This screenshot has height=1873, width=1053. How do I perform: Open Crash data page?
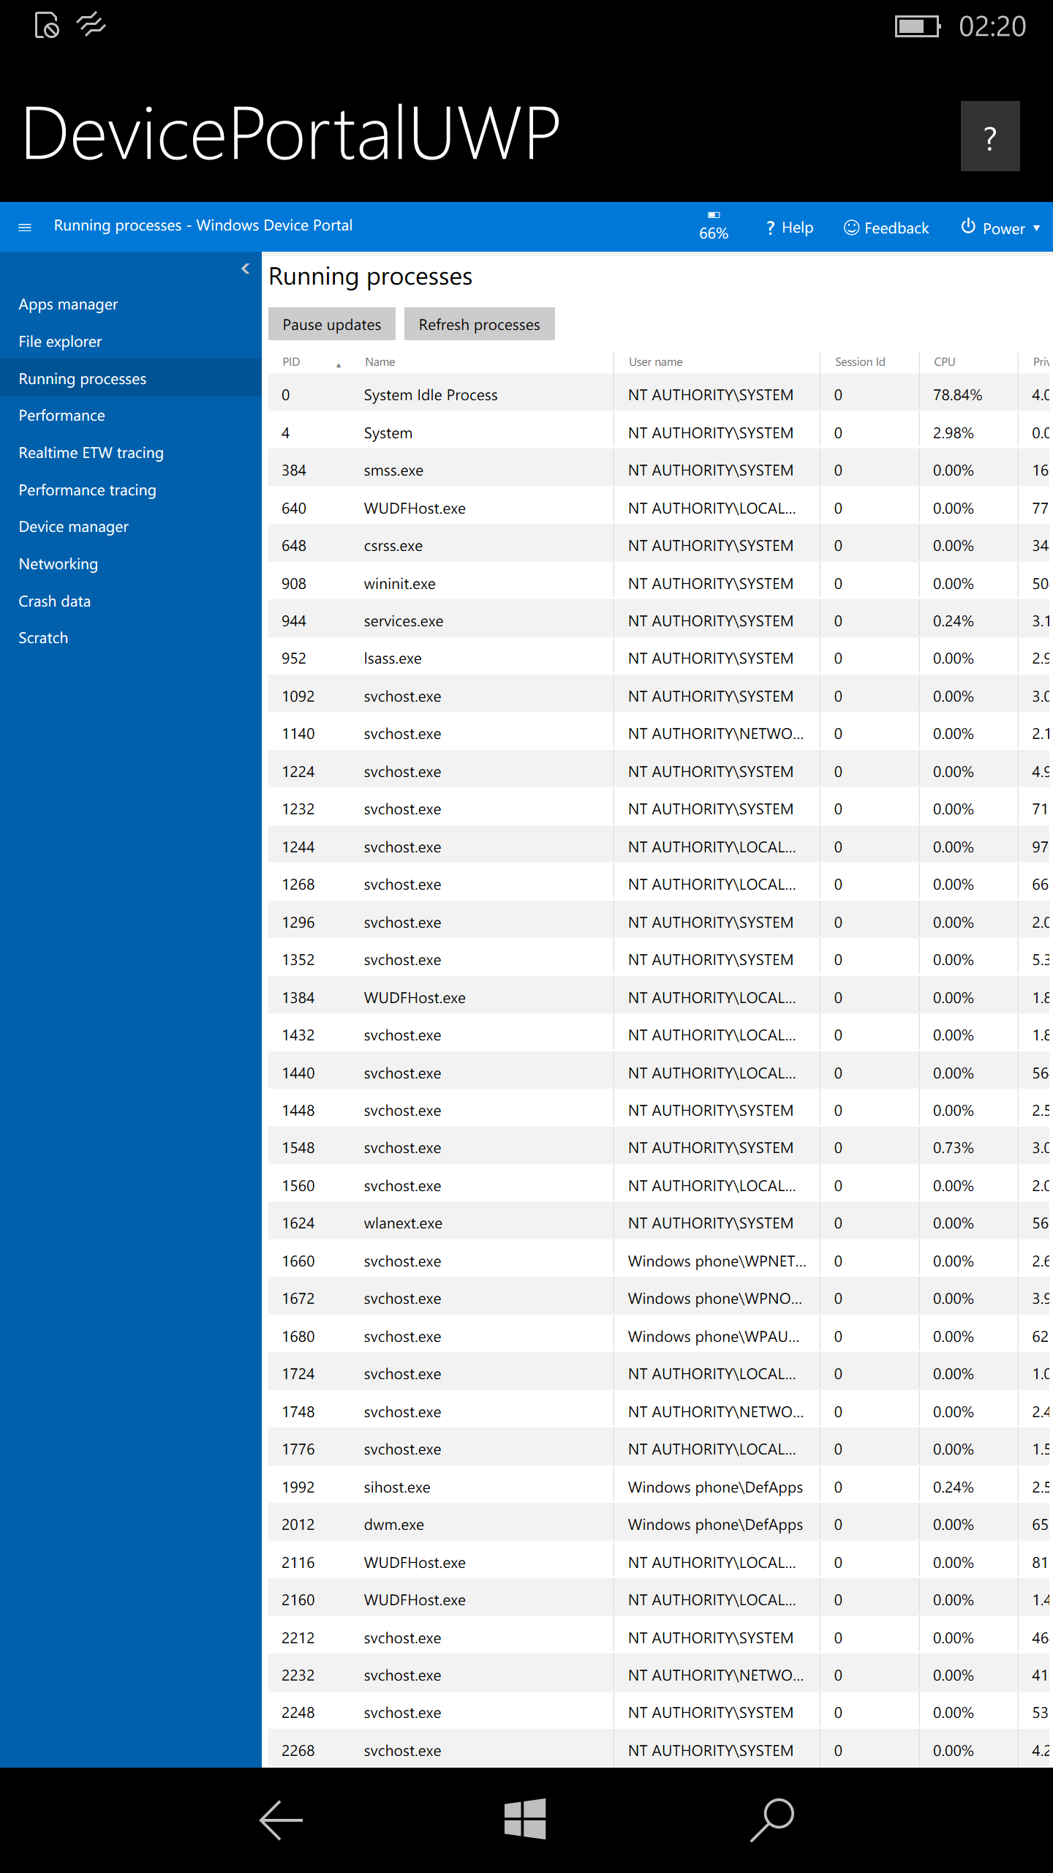click(x=131, y=601)
